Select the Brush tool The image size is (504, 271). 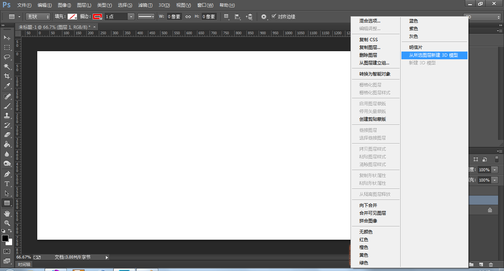(7, 106)
